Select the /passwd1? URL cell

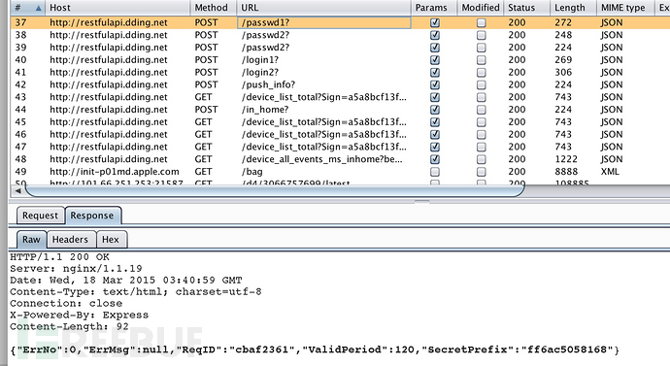point(323,22)
